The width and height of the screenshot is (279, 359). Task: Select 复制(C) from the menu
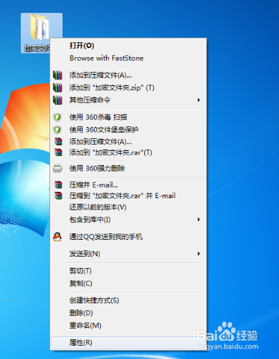129,284
